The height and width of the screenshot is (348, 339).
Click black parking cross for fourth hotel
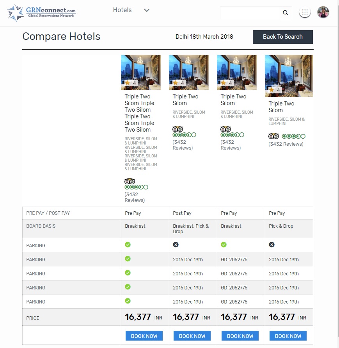coord(272,244)
